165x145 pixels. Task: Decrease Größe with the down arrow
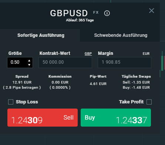[x=29, y=65]
